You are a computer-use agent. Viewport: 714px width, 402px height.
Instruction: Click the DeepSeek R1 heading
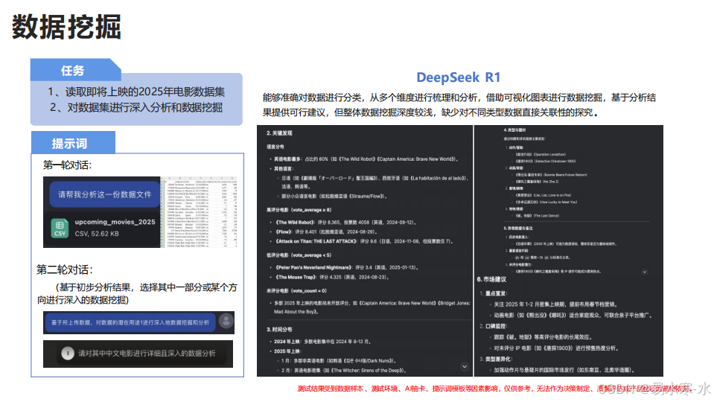[x=458, y=77]
